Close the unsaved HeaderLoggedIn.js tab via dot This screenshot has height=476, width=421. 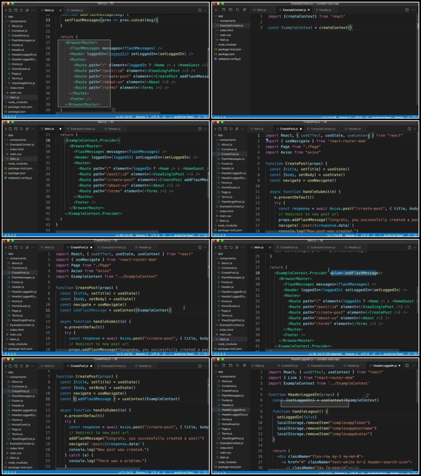(400, 365)
